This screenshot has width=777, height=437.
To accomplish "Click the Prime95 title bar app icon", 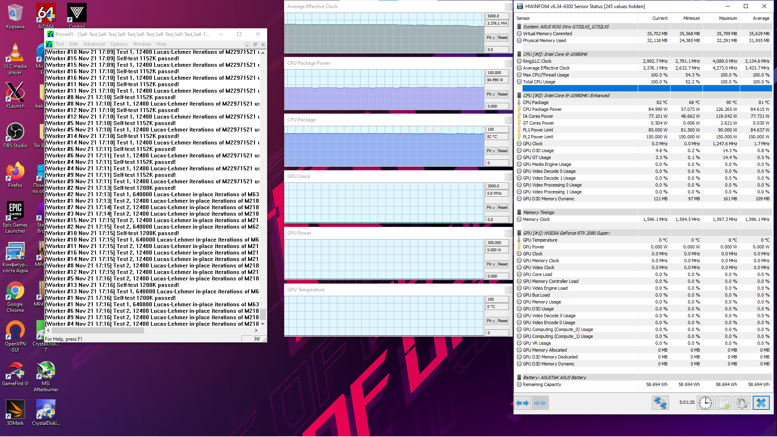I will [51, 34].
